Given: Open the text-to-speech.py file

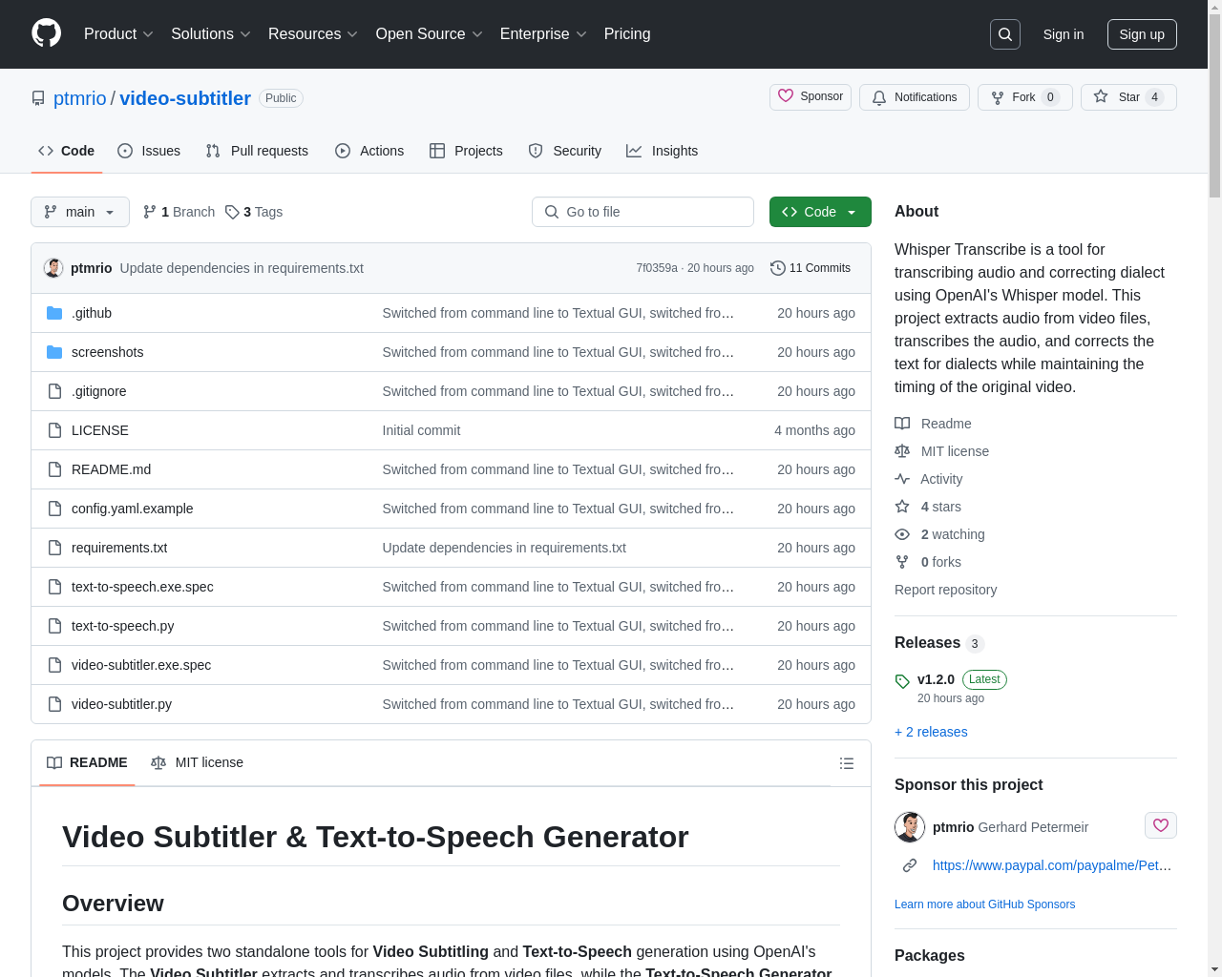Looking at the screenshot, I should (x=122, y=626).
